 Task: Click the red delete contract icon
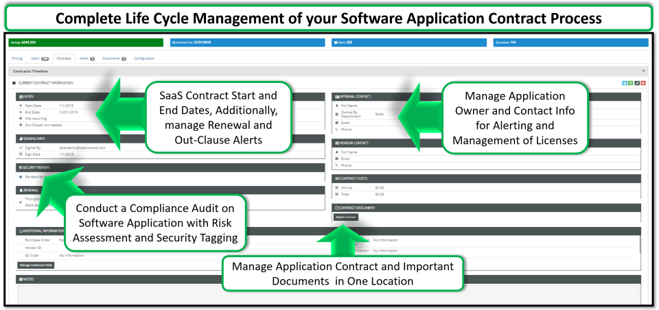(643, 83)
